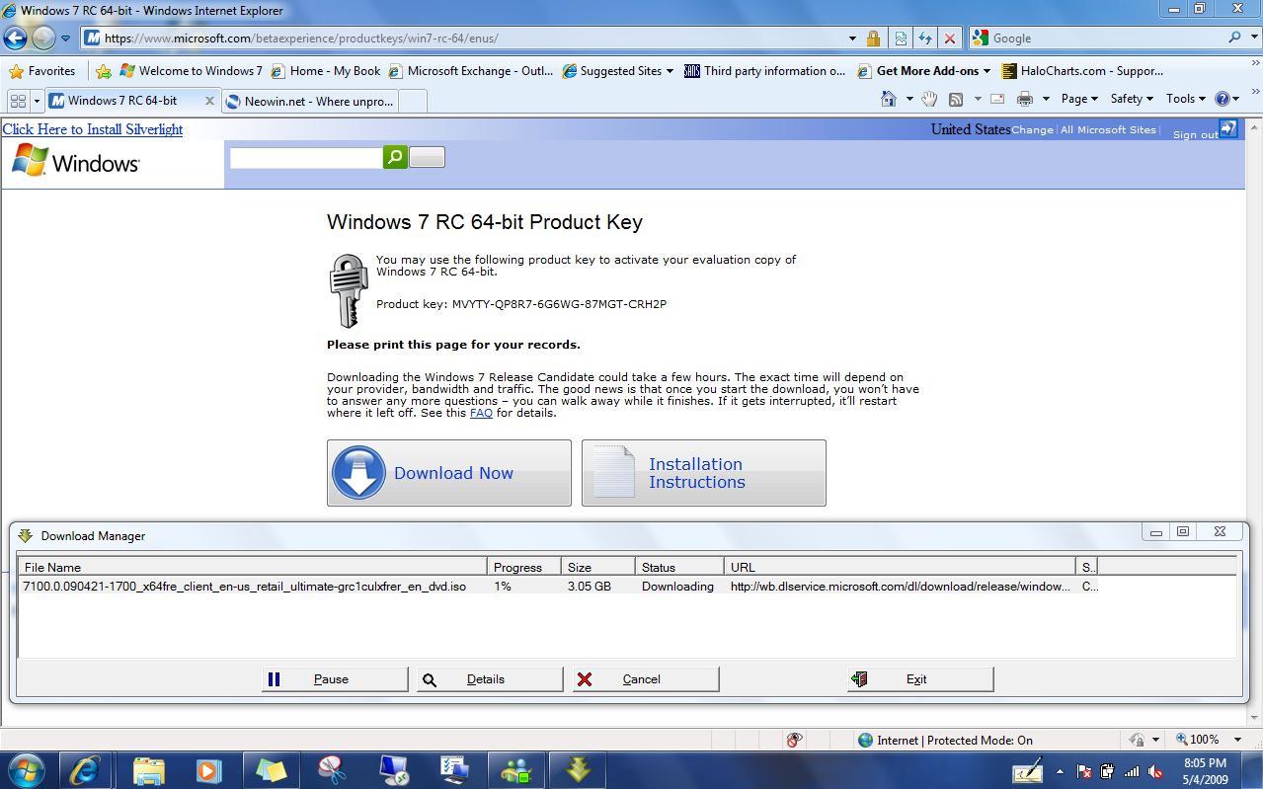
Task: Open the Snipping Tool taskbar icon
Action: tap(333, 770)
